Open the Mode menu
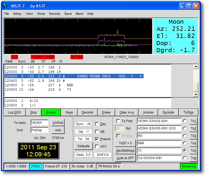Image resolution: width=206 pixels, height=176 pixels. point(41,14)
